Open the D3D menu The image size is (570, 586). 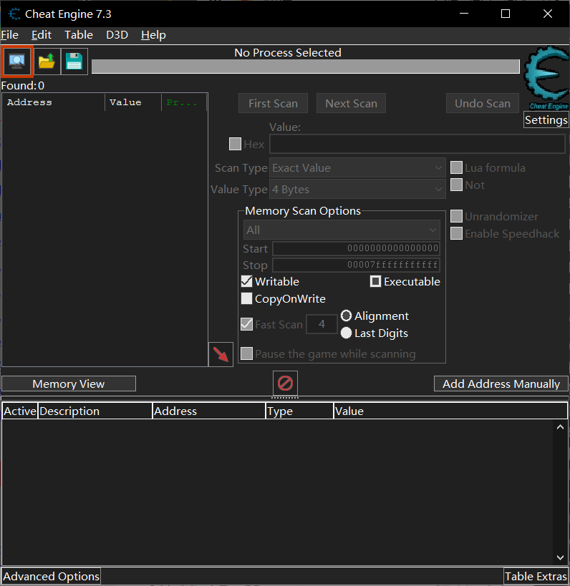tap(117, 35)
